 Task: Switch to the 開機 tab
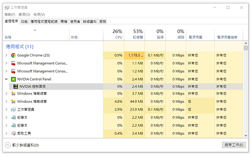(64, 22)
